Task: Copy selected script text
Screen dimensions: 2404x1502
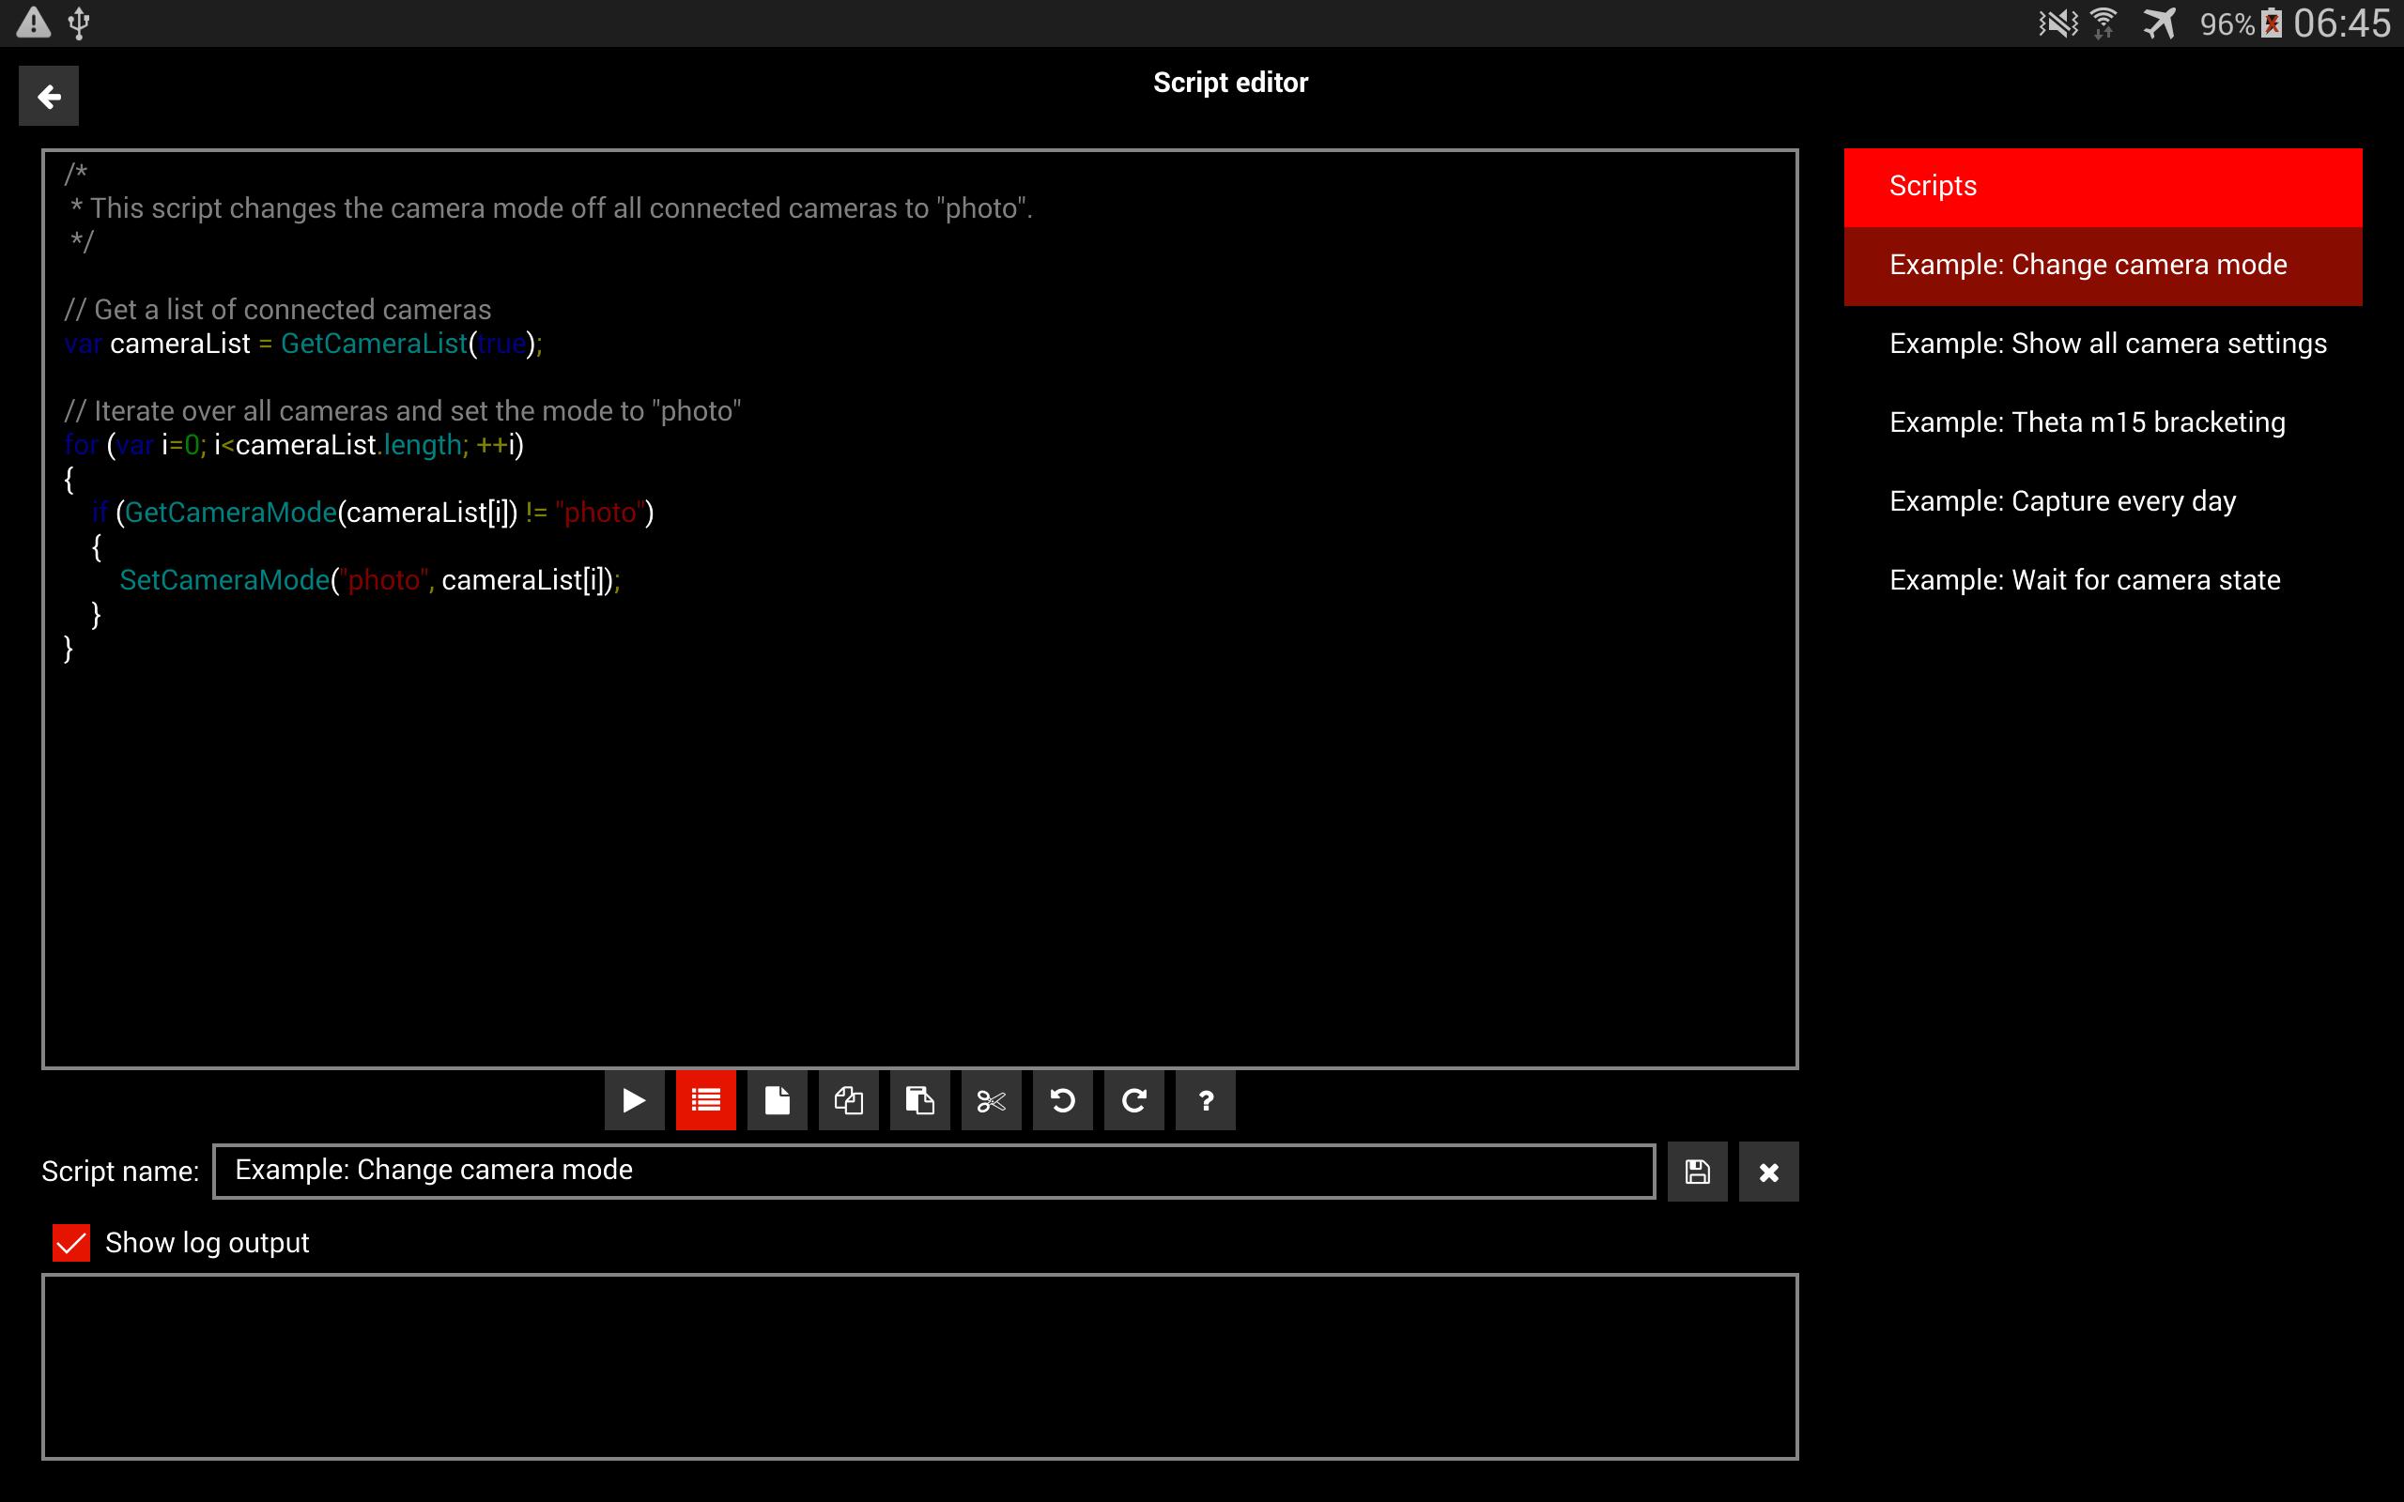Action: 848,1100
